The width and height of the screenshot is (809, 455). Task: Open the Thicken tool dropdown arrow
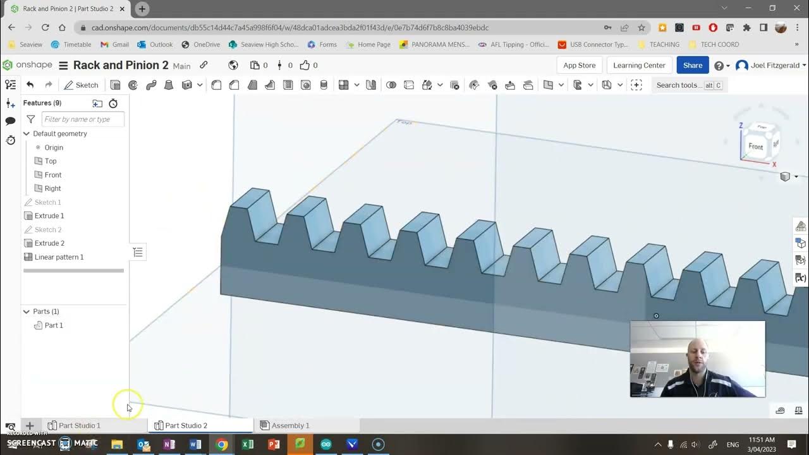(x=200, y=85)
